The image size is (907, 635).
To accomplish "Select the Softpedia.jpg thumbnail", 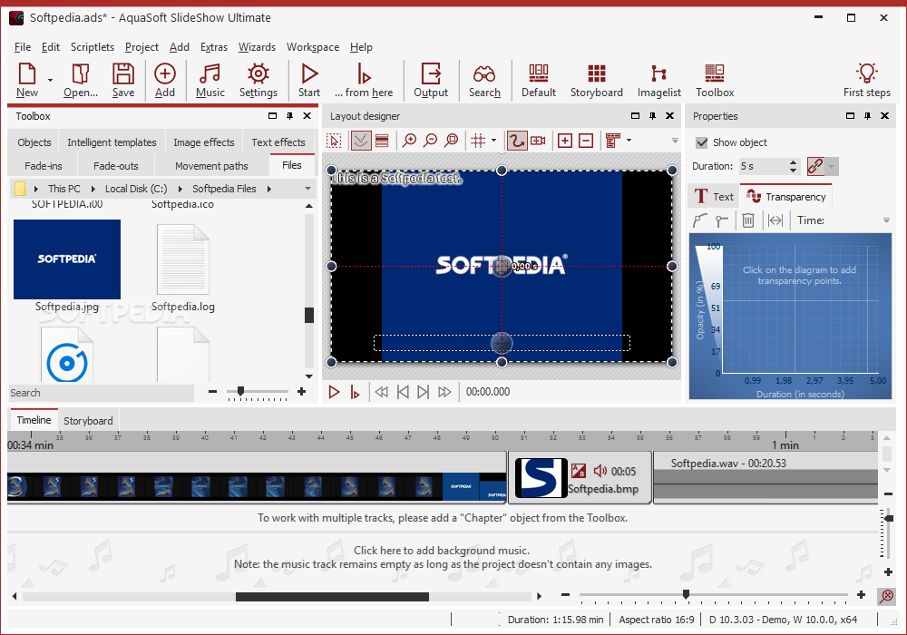I will pyautogui.click(x=67, y=259).
